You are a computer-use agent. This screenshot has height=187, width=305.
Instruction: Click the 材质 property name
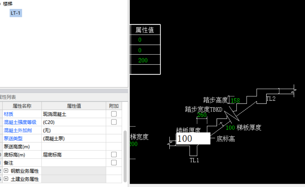pyautogui.click(x=9, y=114)
